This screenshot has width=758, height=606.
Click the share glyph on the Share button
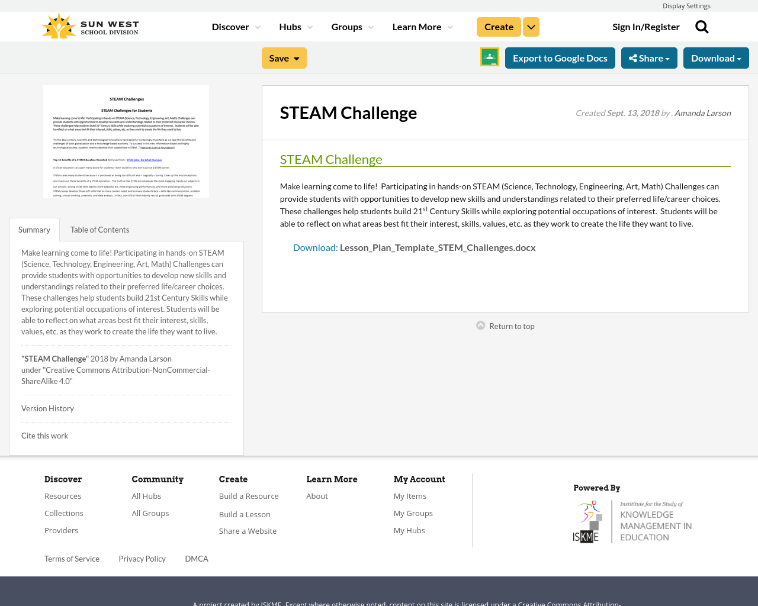click(x=632, y=57)
